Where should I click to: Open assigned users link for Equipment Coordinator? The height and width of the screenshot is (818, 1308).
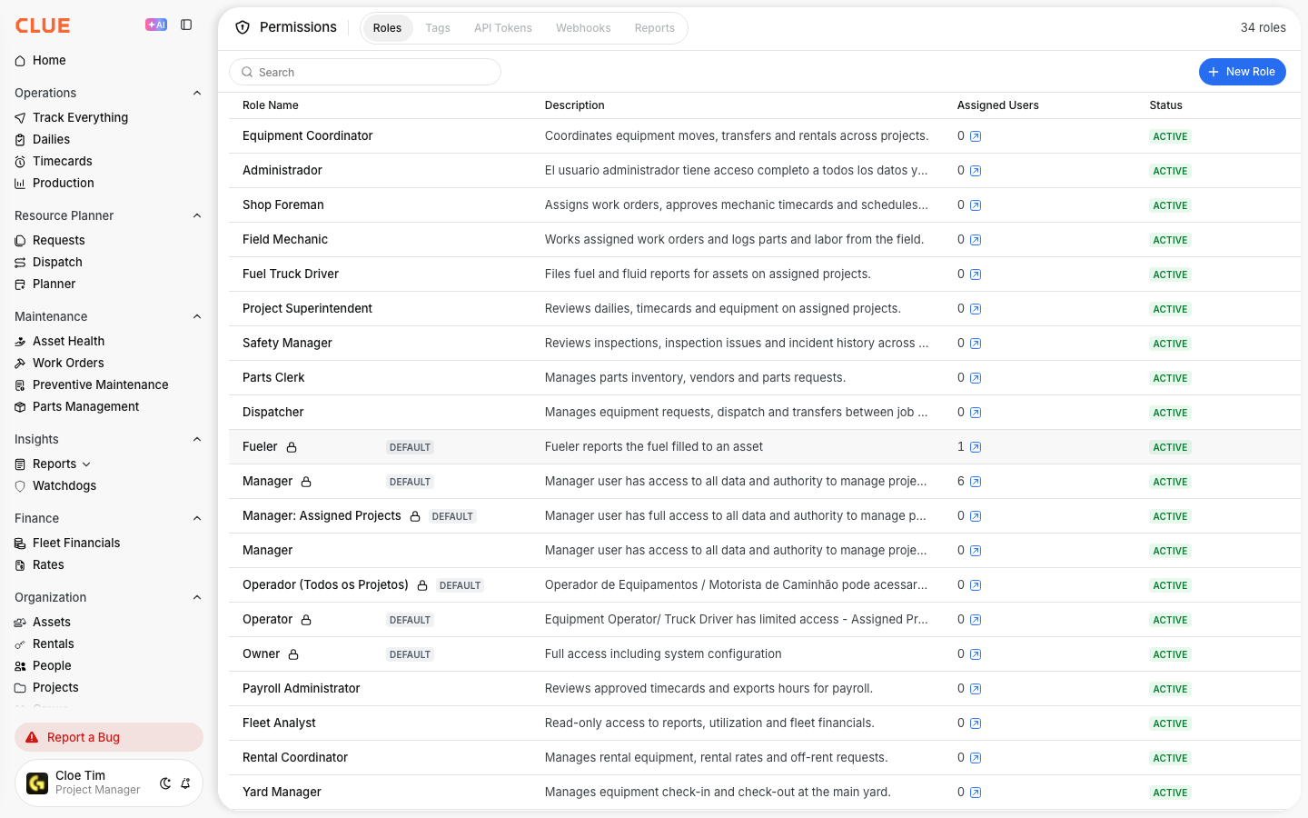[x=976, y=136]
